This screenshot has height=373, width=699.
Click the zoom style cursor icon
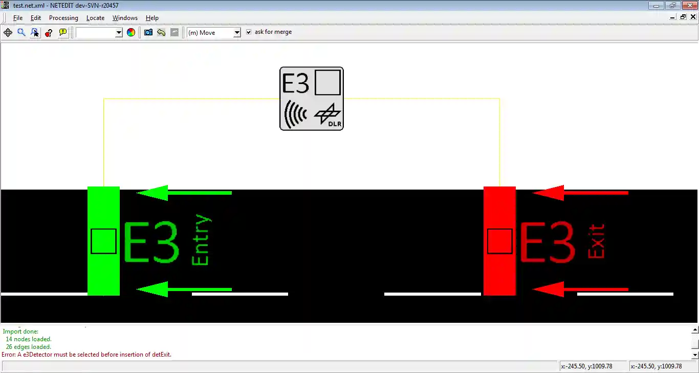click(x=35, y=32)
